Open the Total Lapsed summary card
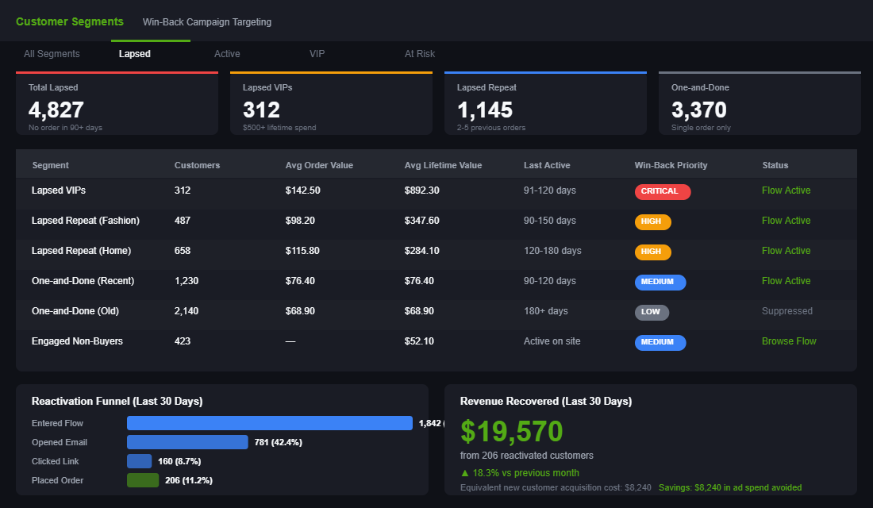 [117, 102]
